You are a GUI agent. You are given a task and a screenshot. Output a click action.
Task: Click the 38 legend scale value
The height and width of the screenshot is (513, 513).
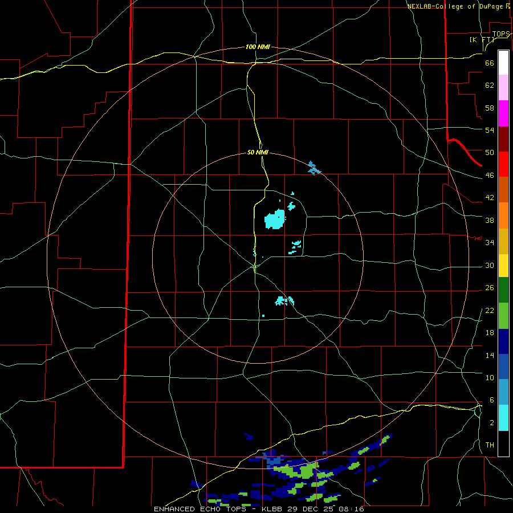point(490,220)
